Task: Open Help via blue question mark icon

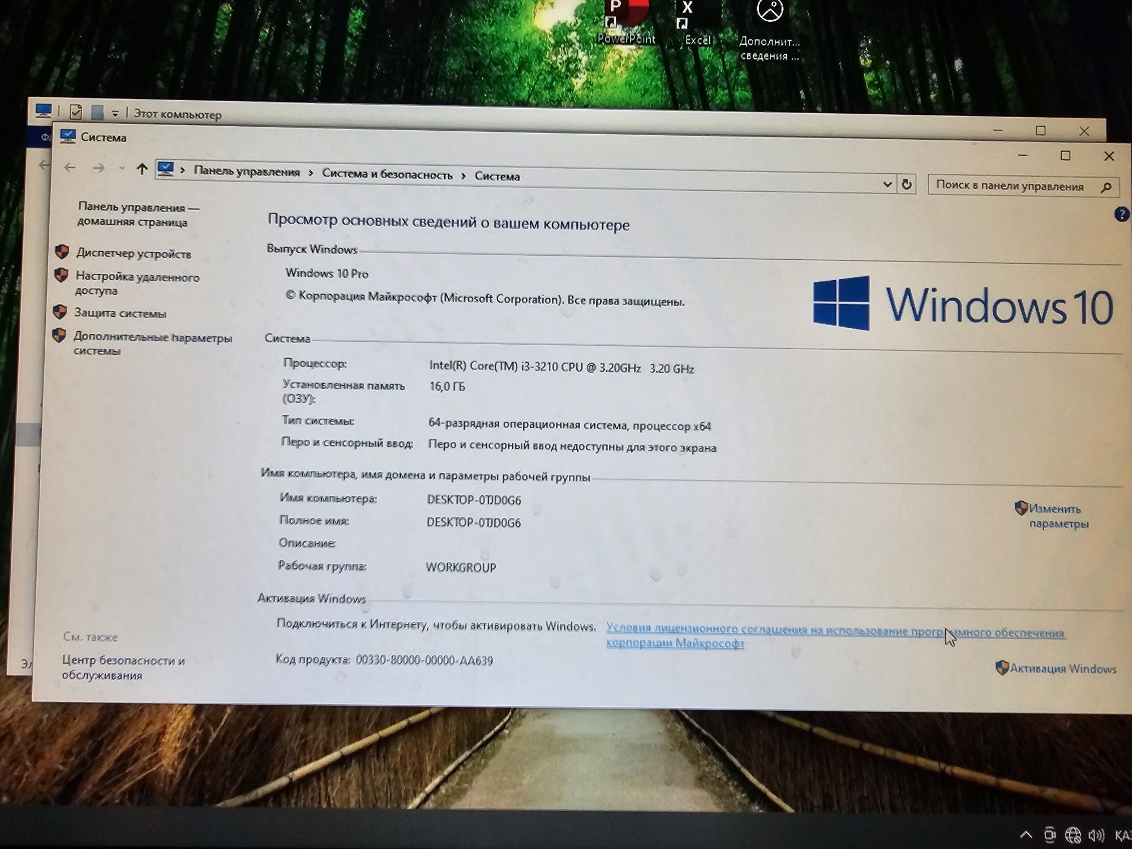Action: (x=1121, y=215)
